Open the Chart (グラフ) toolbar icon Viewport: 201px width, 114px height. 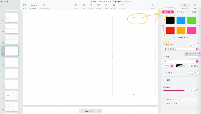click(91, 5)
